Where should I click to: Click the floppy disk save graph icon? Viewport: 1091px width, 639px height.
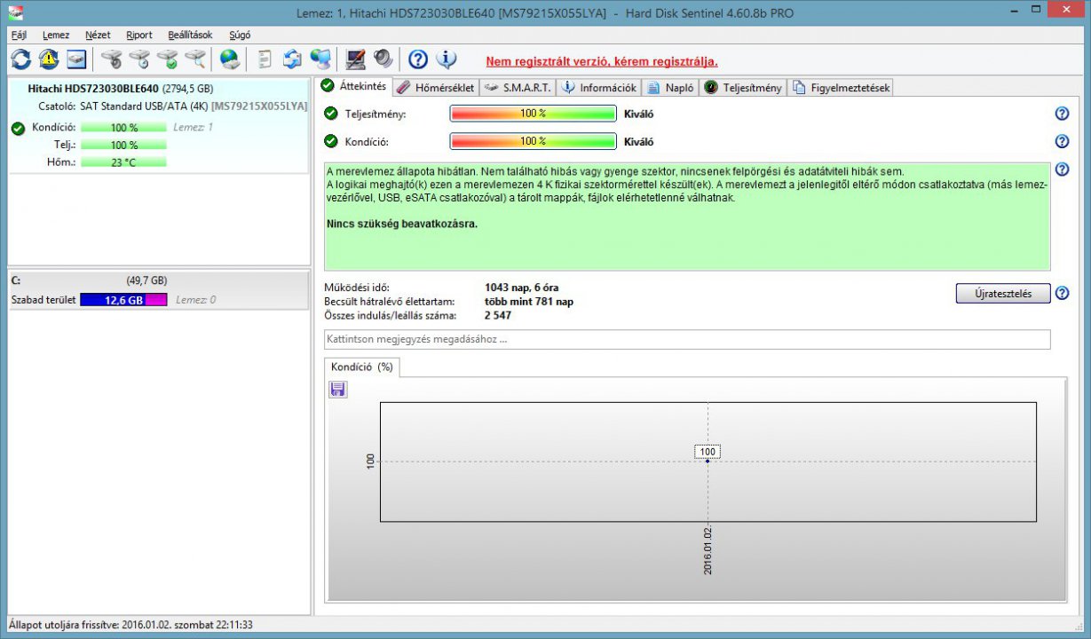click(x=338, y=389)
